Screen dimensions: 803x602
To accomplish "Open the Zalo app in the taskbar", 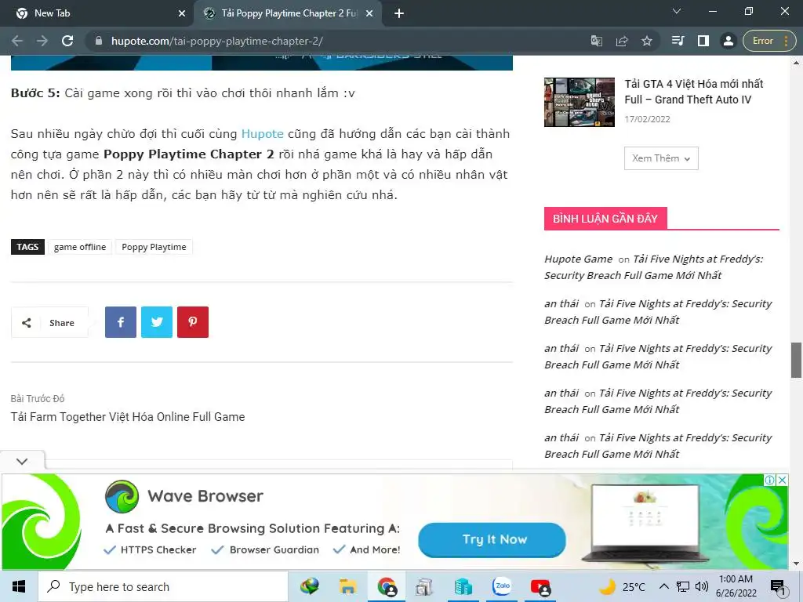I will coord(502,586).
